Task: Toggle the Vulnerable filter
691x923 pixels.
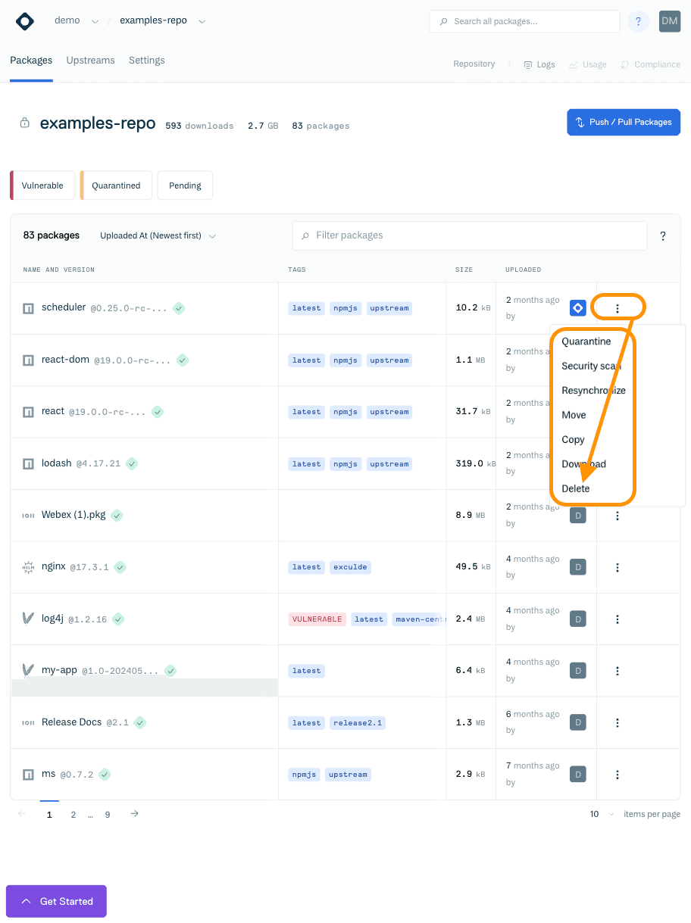Action: pyautogui.click(x=42, y=185)
